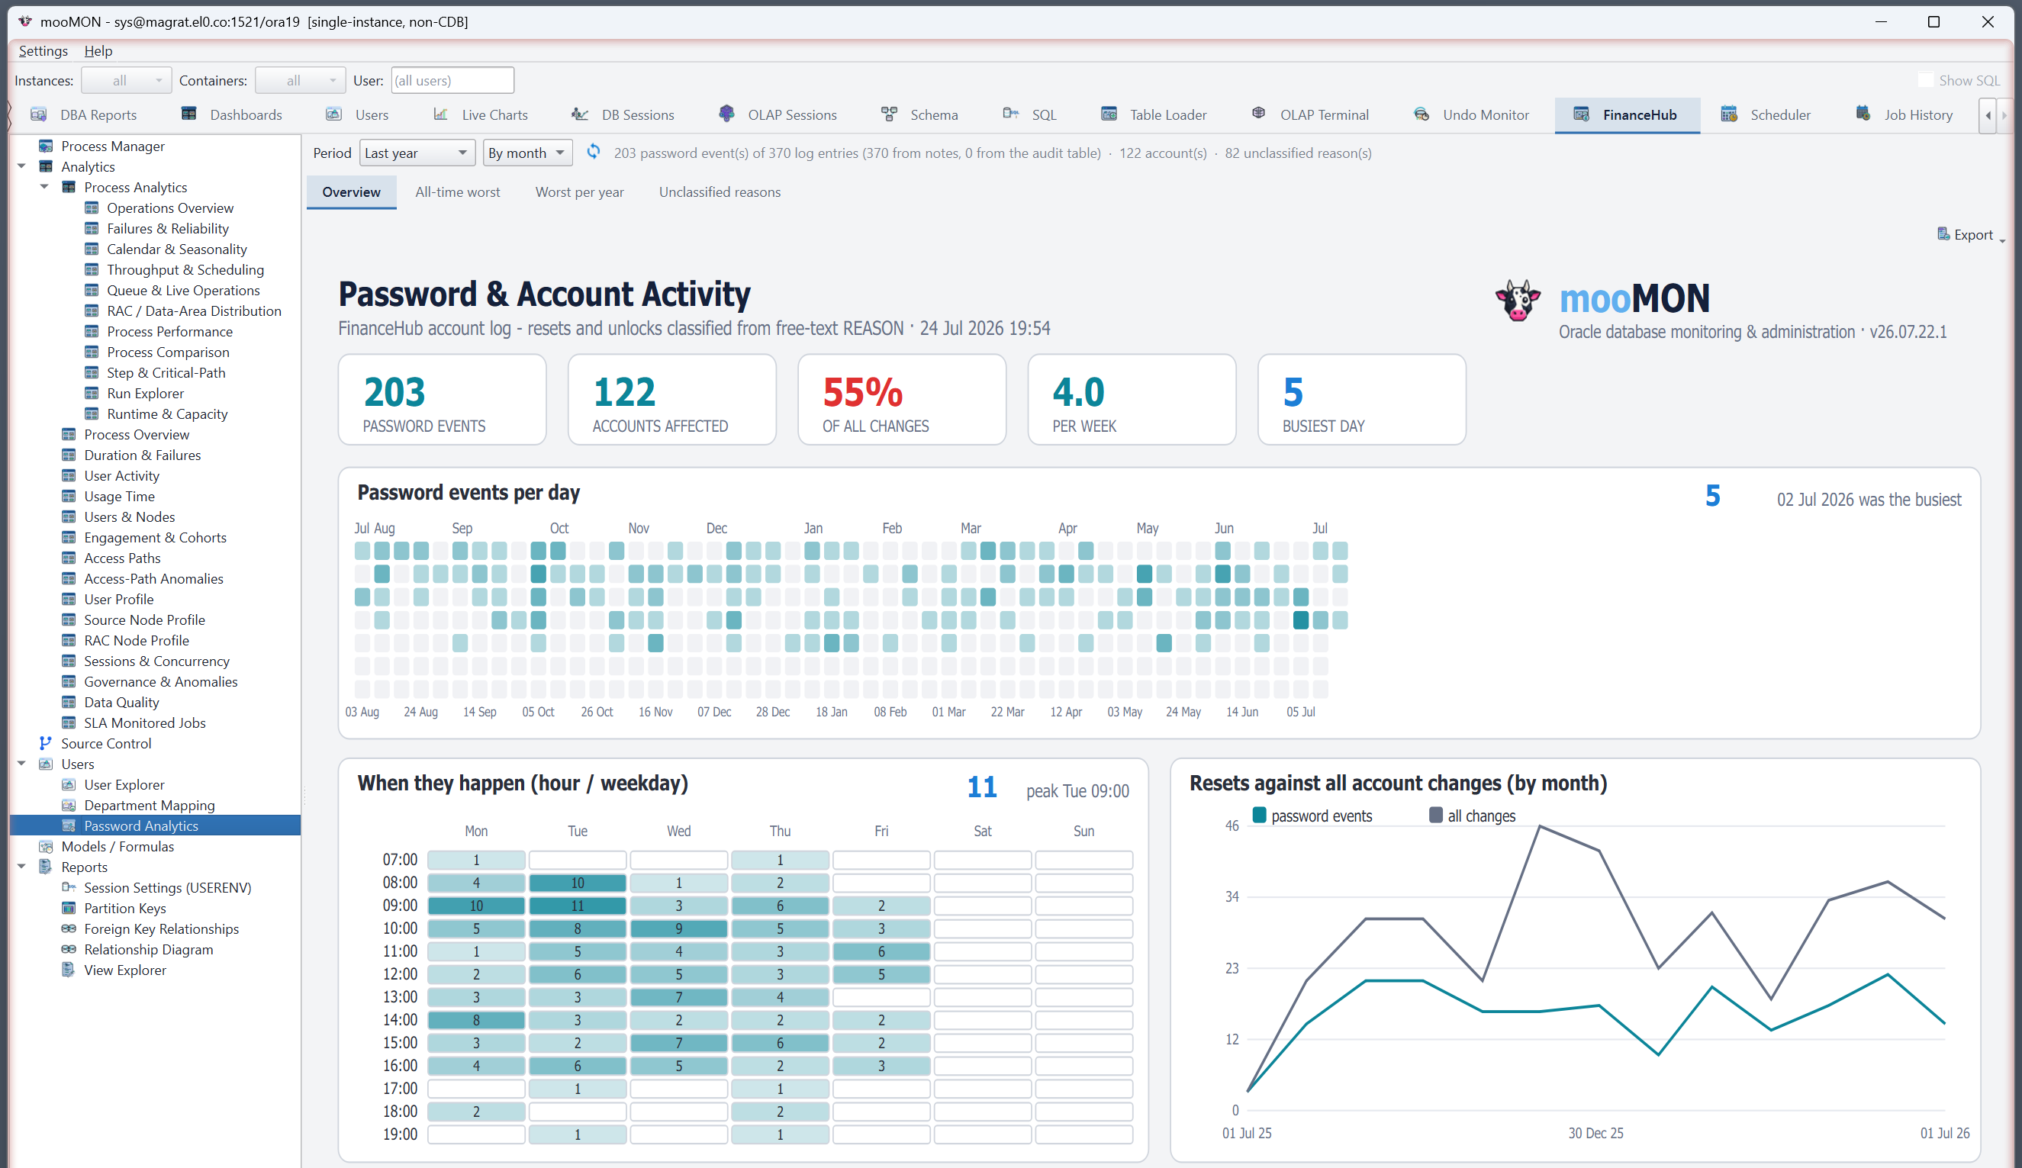
Task: Click the User Explorer icon
Action: [x=69, y=784]
